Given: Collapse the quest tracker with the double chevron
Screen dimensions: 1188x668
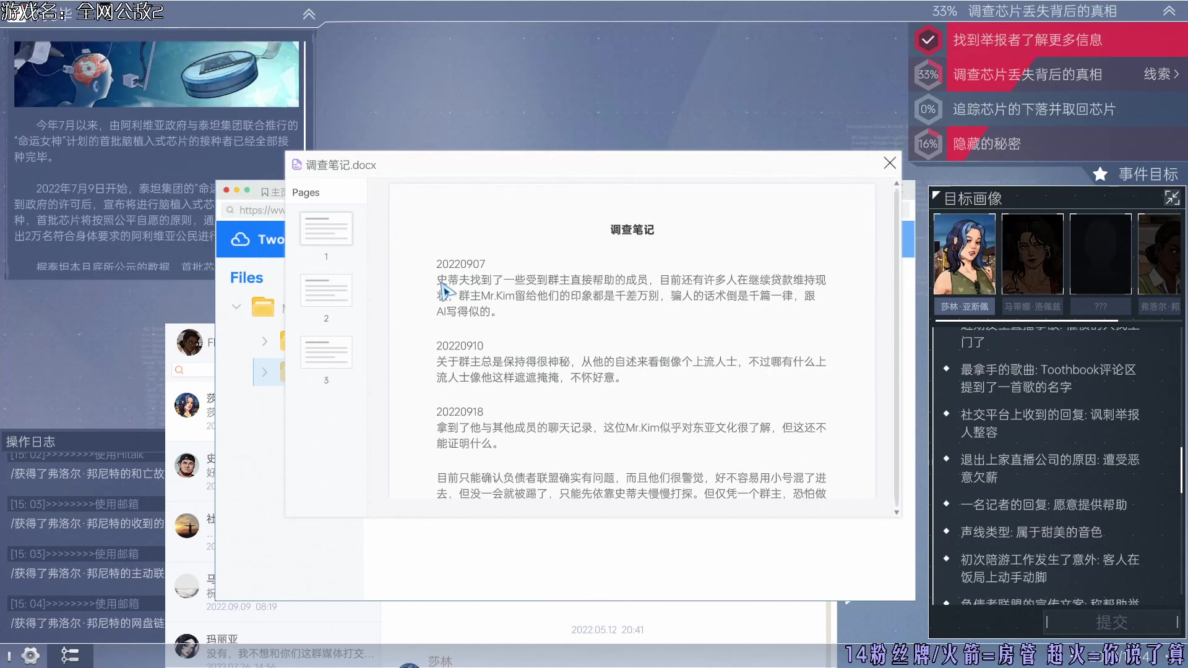Looking at the screenshot, I should [1169, 11].
